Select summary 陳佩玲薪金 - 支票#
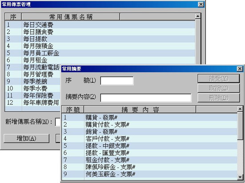 [x=149, y=167]
